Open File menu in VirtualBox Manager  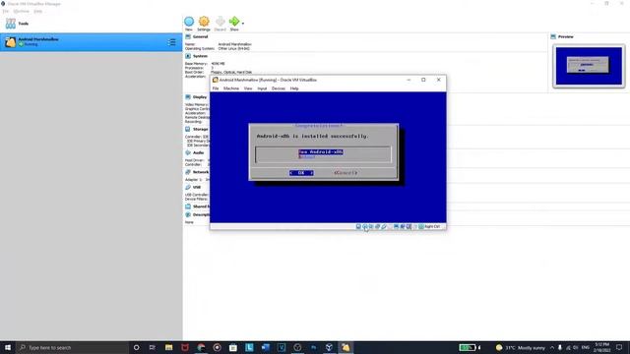click(6, 11)
